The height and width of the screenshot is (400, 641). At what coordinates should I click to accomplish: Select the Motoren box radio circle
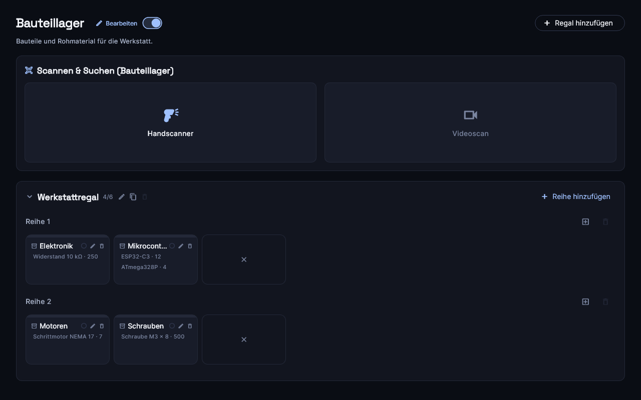[84, 326]
